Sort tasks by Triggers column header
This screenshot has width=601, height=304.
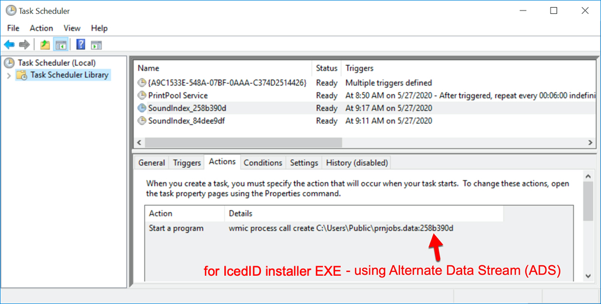[x=469, y=68]
